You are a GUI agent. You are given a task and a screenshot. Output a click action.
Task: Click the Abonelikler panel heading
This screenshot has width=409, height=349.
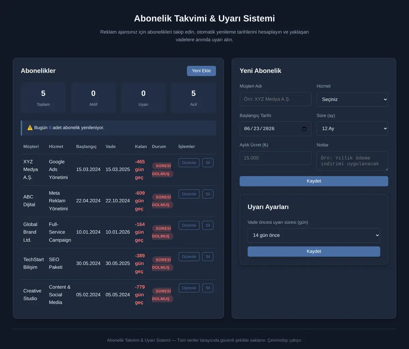38,71
